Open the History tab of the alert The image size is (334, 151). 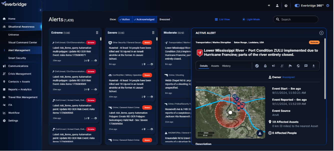click(x=226, y=66)
